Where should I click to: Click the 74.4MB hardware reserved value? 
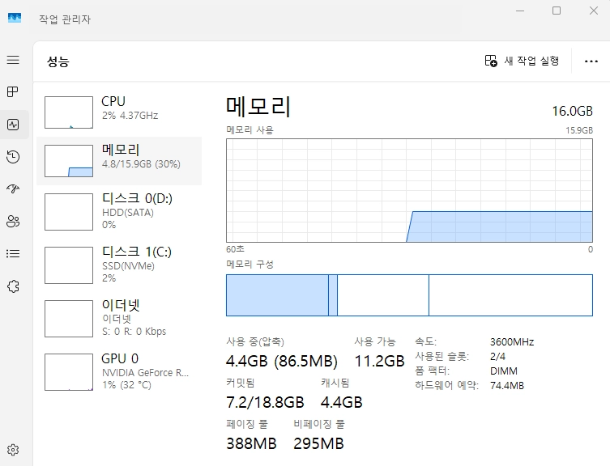507,386
